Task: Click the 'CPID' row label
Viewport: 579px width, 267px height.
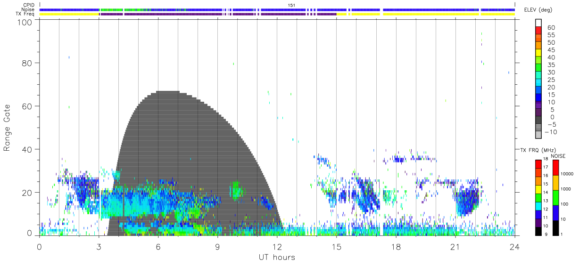Action: pos(29,5)
